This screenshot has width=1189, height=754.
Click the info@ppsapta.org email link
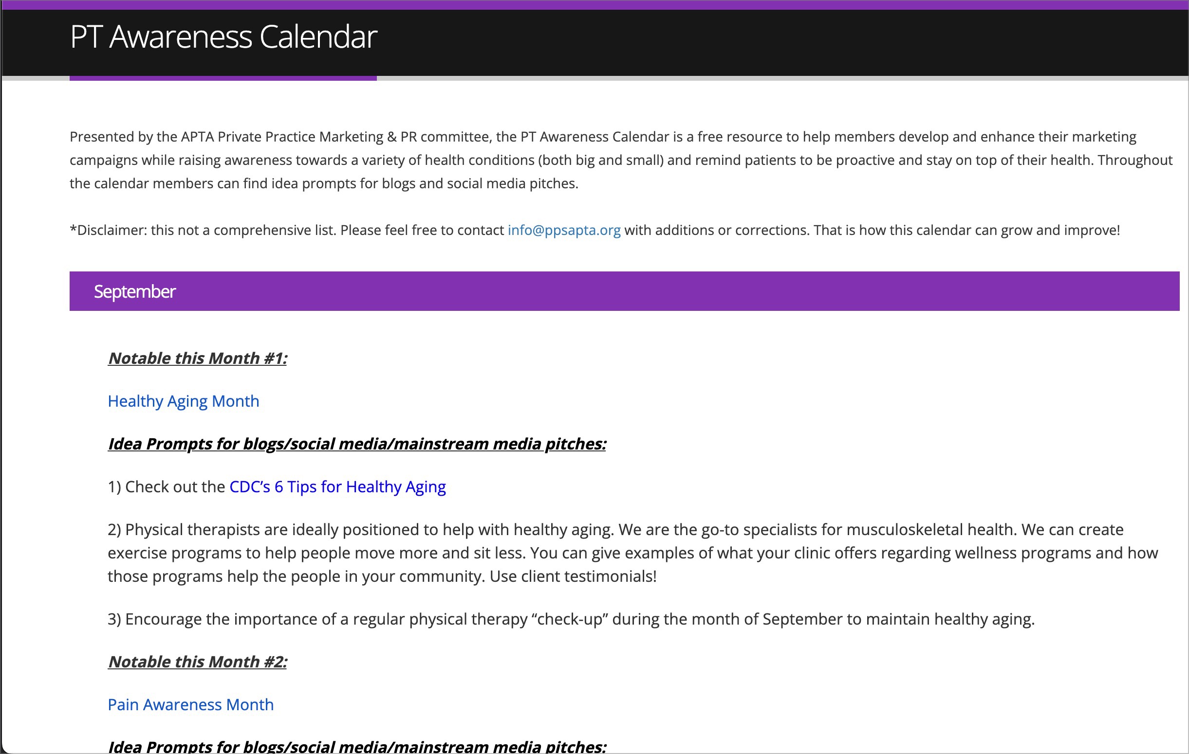point(564,230)
